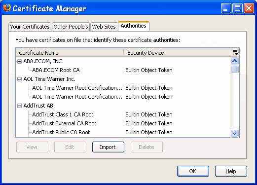Click Builtin Object Token for AddTrust External CA
The height and width of the screenshot is (185, 257).
[x=149, y=123]
